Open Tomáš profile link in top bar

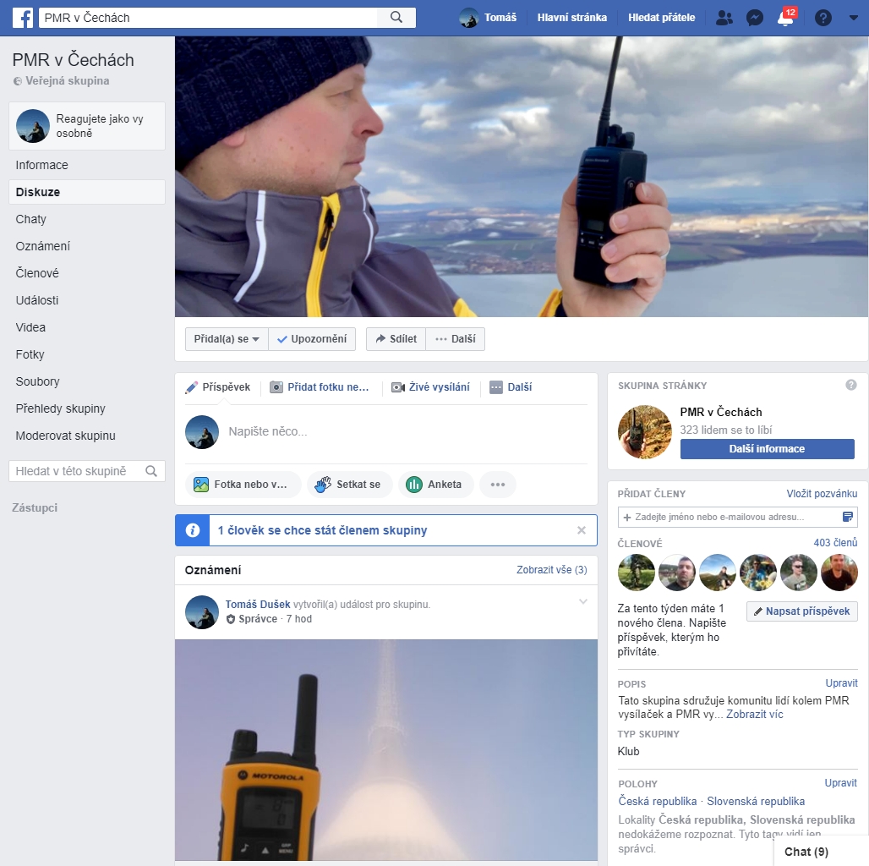[x=489, y=18]
